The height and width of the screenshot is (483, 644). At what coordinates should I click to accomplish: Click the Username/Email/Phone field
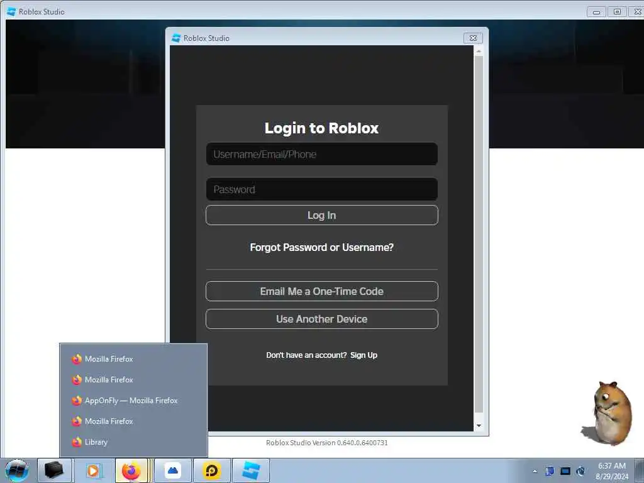[321, 154]
